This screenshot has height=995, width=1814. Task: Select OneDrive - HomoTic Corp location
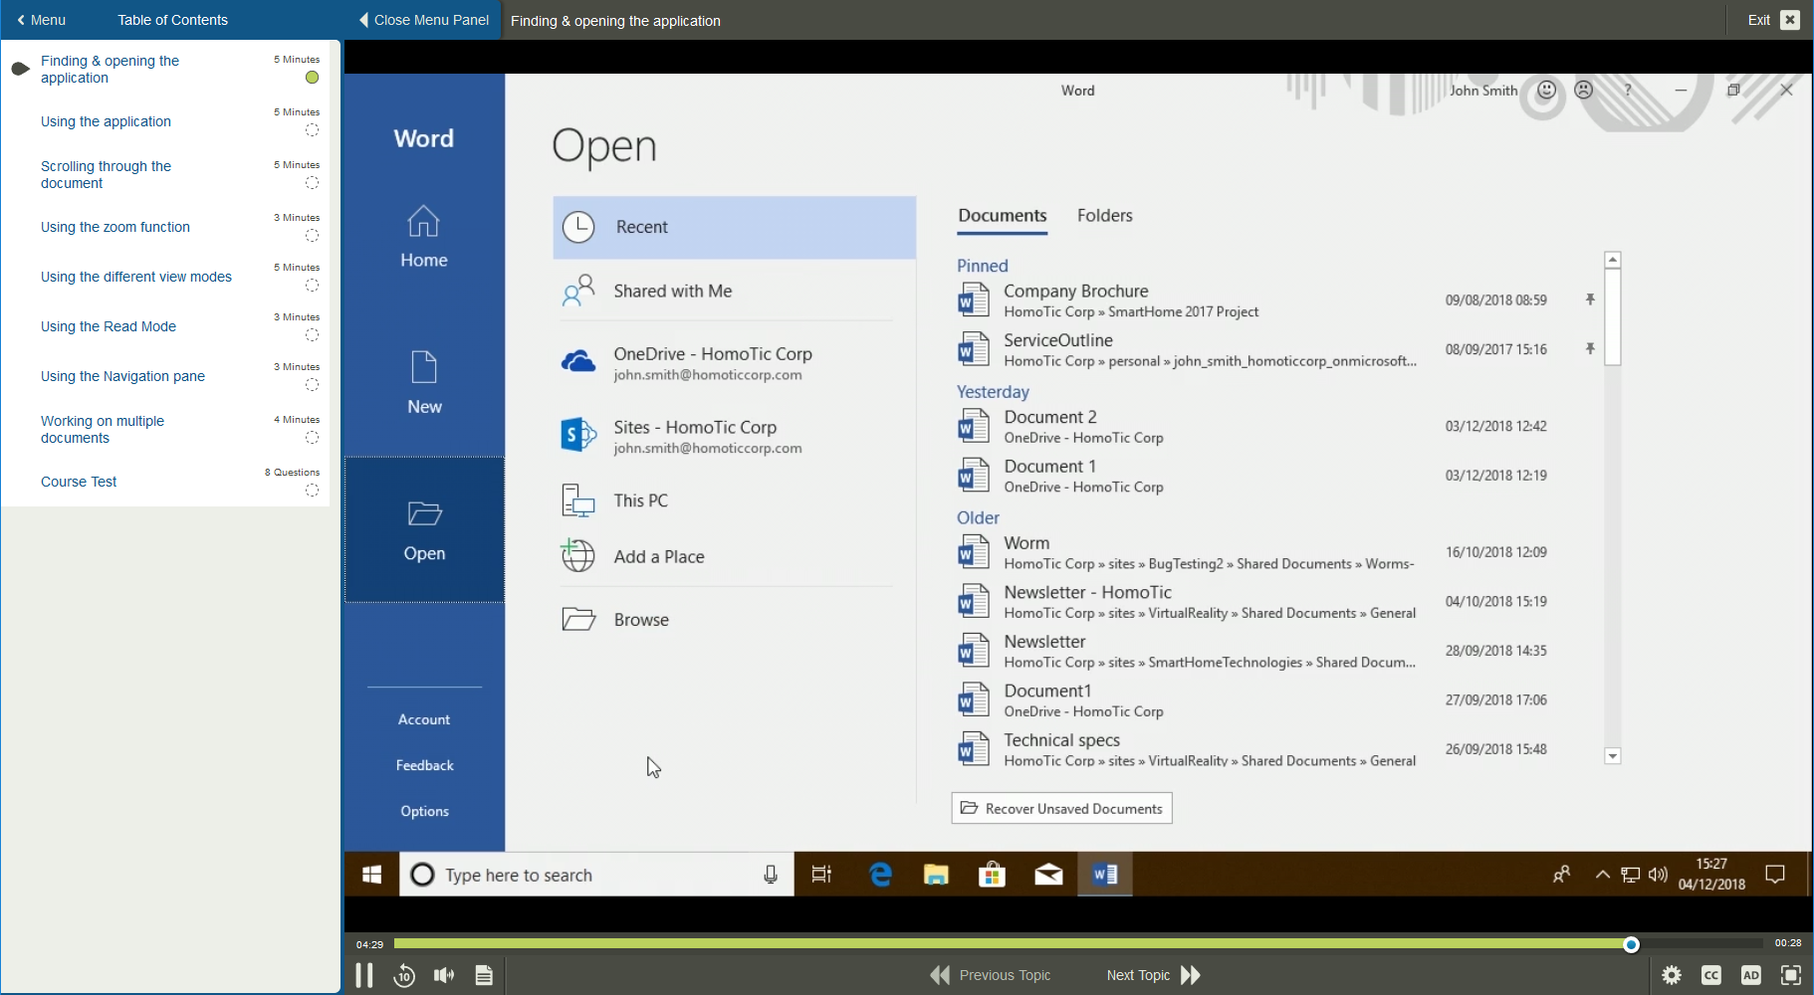(713, 362)
